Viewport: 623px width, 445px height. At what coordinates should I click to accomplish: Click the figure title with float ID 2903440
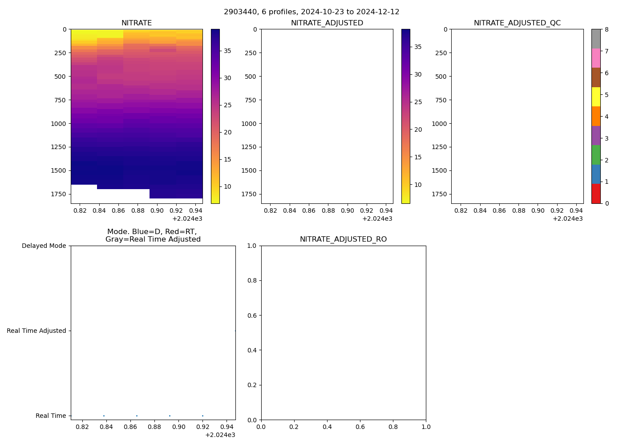[311, 12]
